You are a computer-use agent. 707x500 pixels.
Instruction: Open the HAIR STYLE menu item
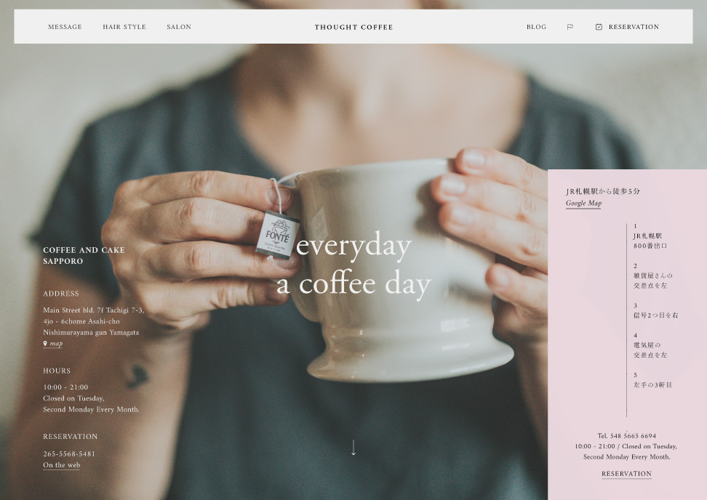tap(124, 27)
